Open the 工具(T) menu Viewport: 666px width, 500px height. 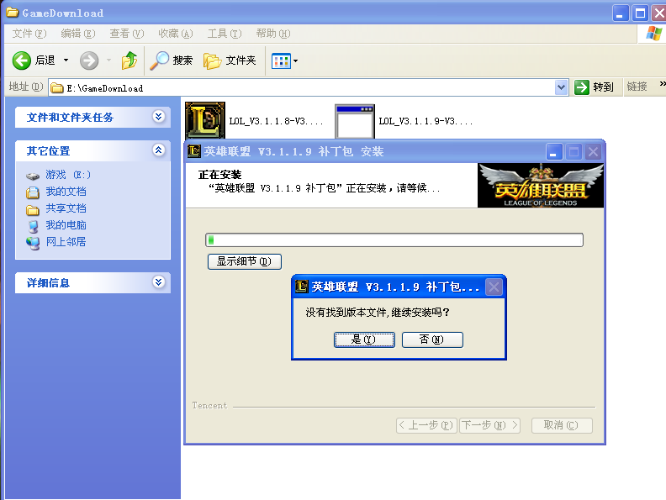click(x=224, y=34)
